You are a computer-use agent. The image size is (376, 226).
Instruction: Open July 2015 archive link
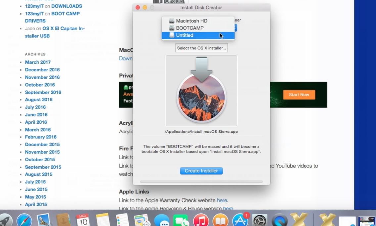[35, 182]
